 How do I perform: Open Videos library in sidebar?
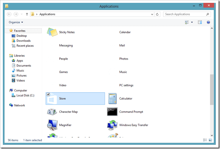pyautogui.click(x=21, y=81)
